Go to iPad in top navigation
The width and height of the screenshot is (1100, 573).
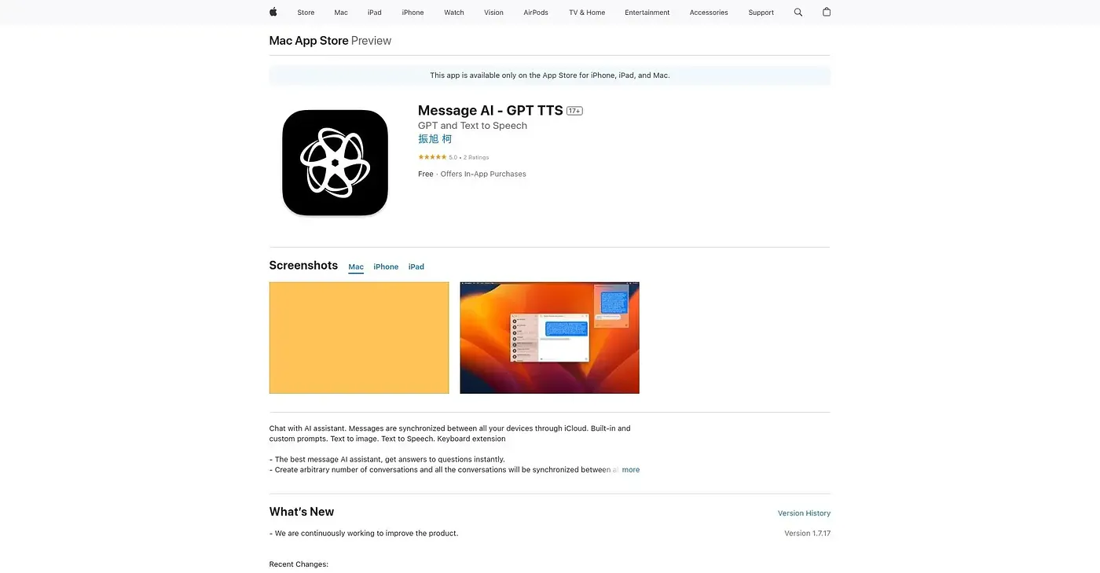[x=375, y=13]
